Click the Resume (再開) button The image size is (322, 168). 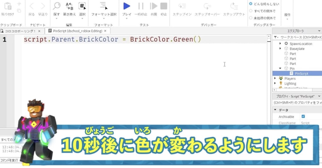click(x=153, y=6)
